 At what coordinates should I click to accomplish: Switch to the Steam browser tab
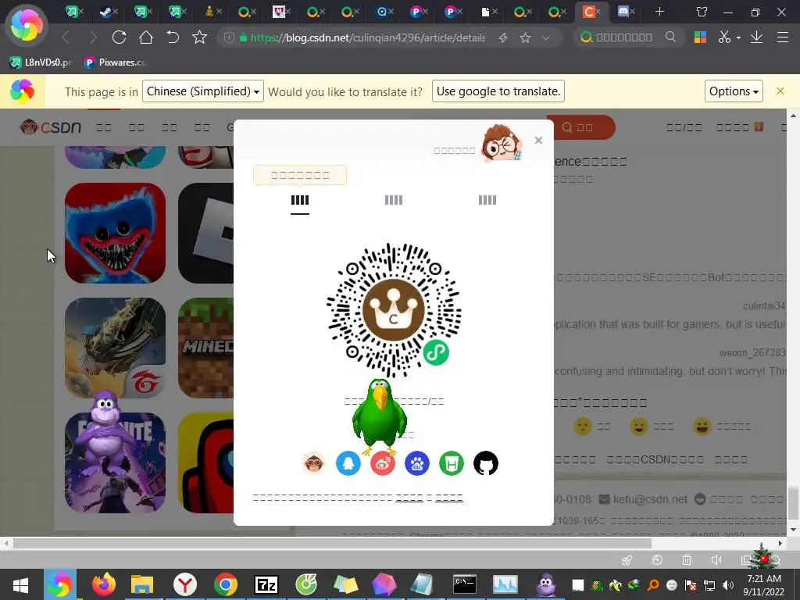coord(106,11)
